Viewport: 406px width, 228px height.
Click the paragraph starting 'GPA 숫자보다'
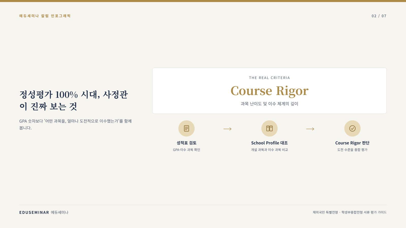pyautogui.click(x=76, y=124)
